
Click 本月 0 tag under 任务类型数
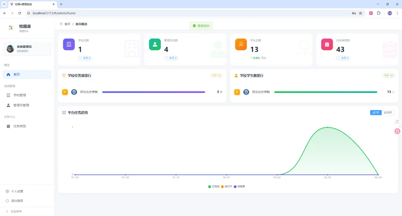[343, 58]
